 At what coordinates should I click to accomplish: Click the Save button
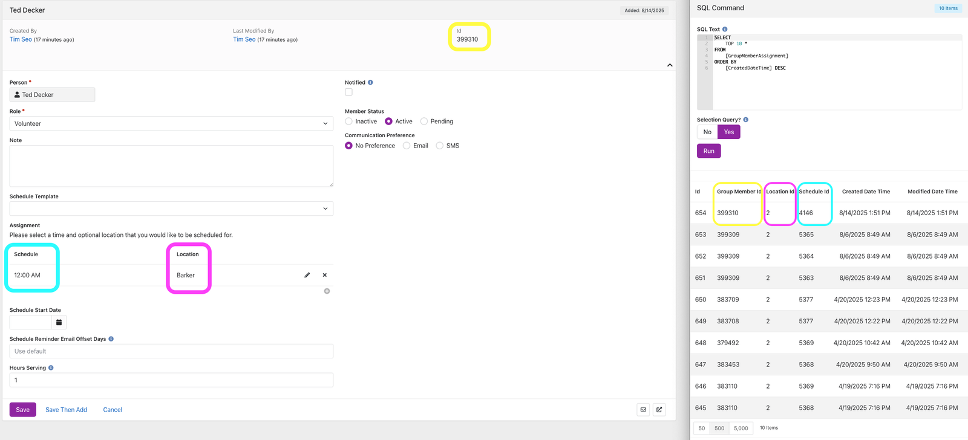point(23,410)
